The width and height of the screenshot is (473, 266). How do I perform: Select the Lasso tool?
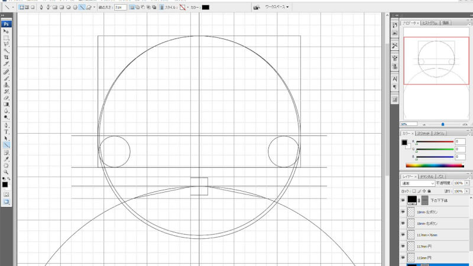pyautogui.click(x=6, y=44)
